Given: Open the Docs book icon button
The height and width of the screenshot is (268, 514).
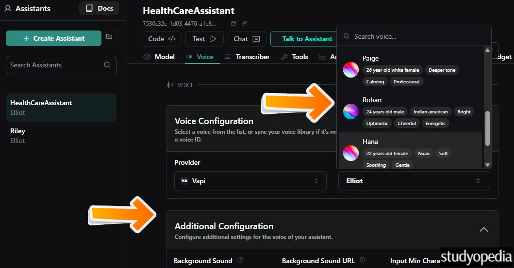Looking at the screenshot, I should 99,9.
